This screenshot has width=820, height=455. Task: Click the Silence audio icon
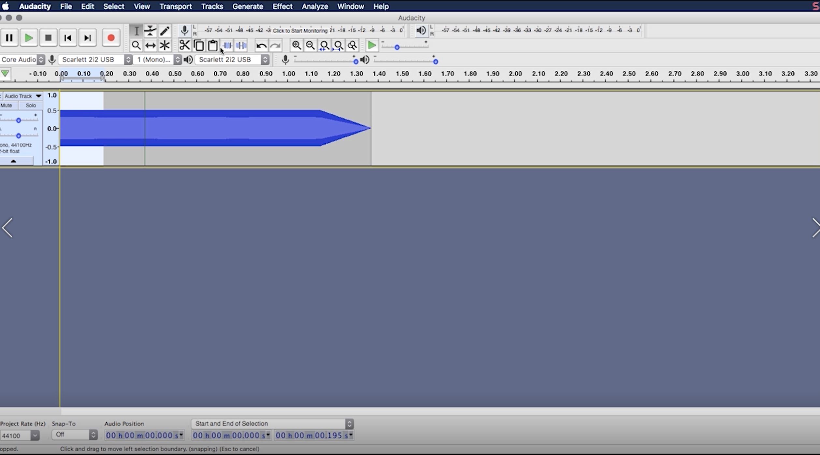pos(241,45)
